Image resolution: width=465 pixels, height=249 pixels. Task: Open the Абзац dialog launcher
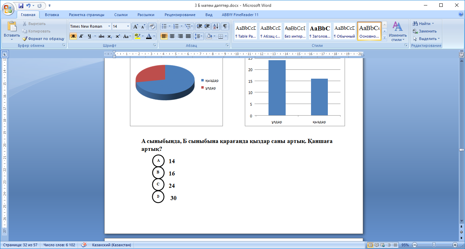coord(227,45)
